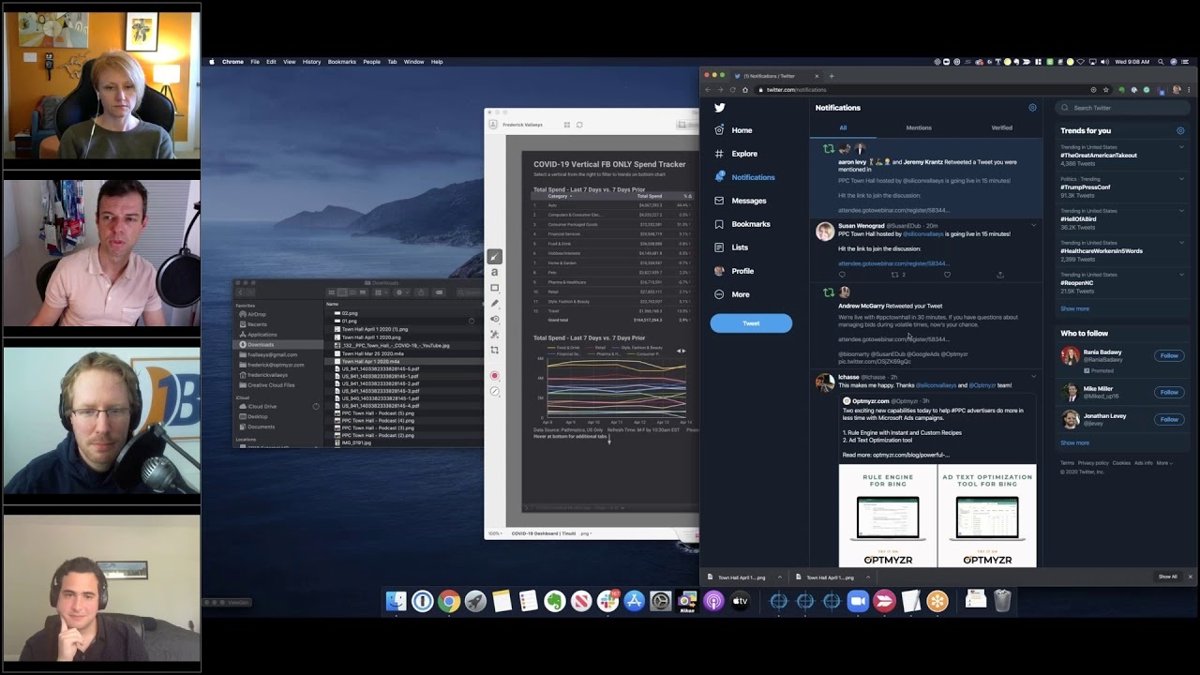Open menu for first downloaded Town Hall png
This screenshot has height=675, width=1200.
(x=779, y=577)
